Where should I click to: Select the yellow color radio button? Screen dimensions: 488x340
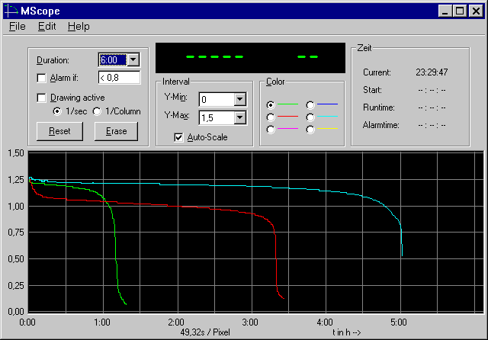coord(310,130)
